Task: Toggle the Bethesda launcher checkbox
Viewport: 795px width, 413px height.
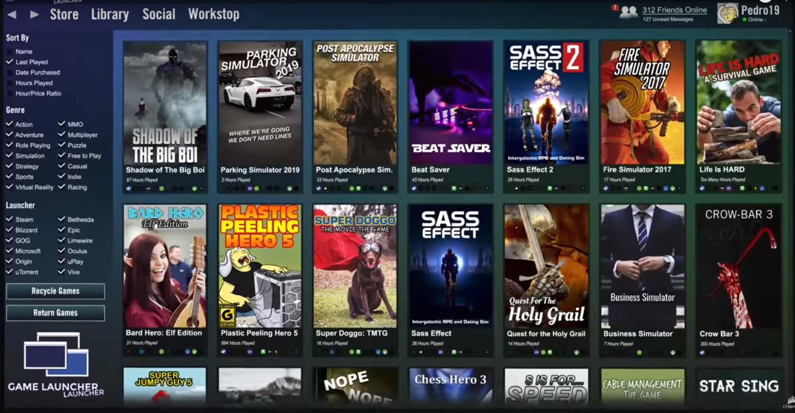Action: 62,219
